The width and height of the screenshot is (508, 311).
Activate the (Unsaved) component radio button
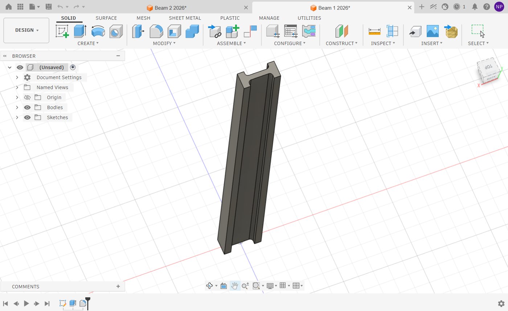(73, 67)
